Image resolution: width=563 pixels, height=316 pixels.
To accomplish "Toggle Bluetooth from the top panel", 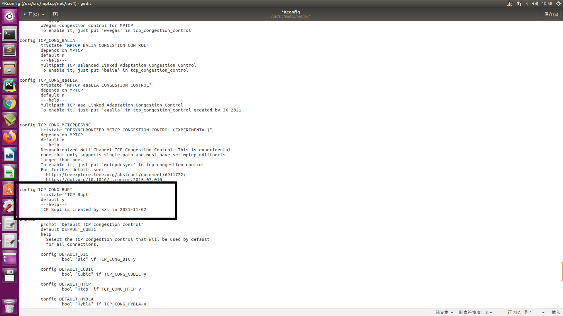I will coord(527,4).
